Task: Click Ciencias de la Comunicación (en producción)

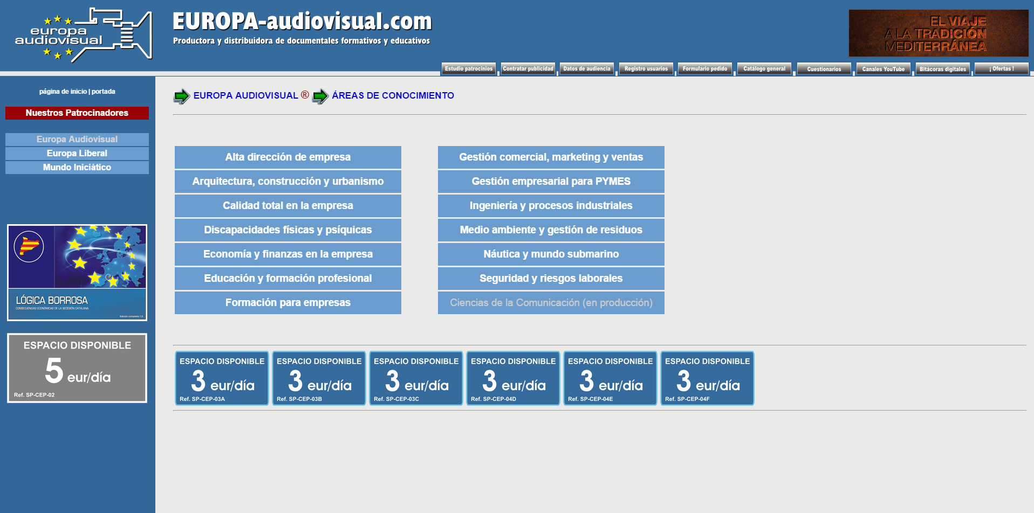Action: click(551, 303)
